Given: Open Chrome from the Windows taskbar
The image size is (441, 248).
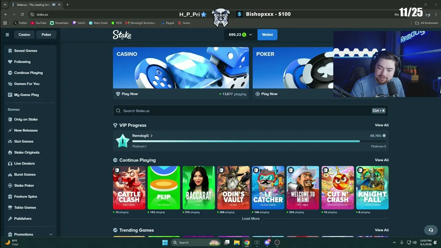Looking at the screenshot, I should [x=247, y=242].
